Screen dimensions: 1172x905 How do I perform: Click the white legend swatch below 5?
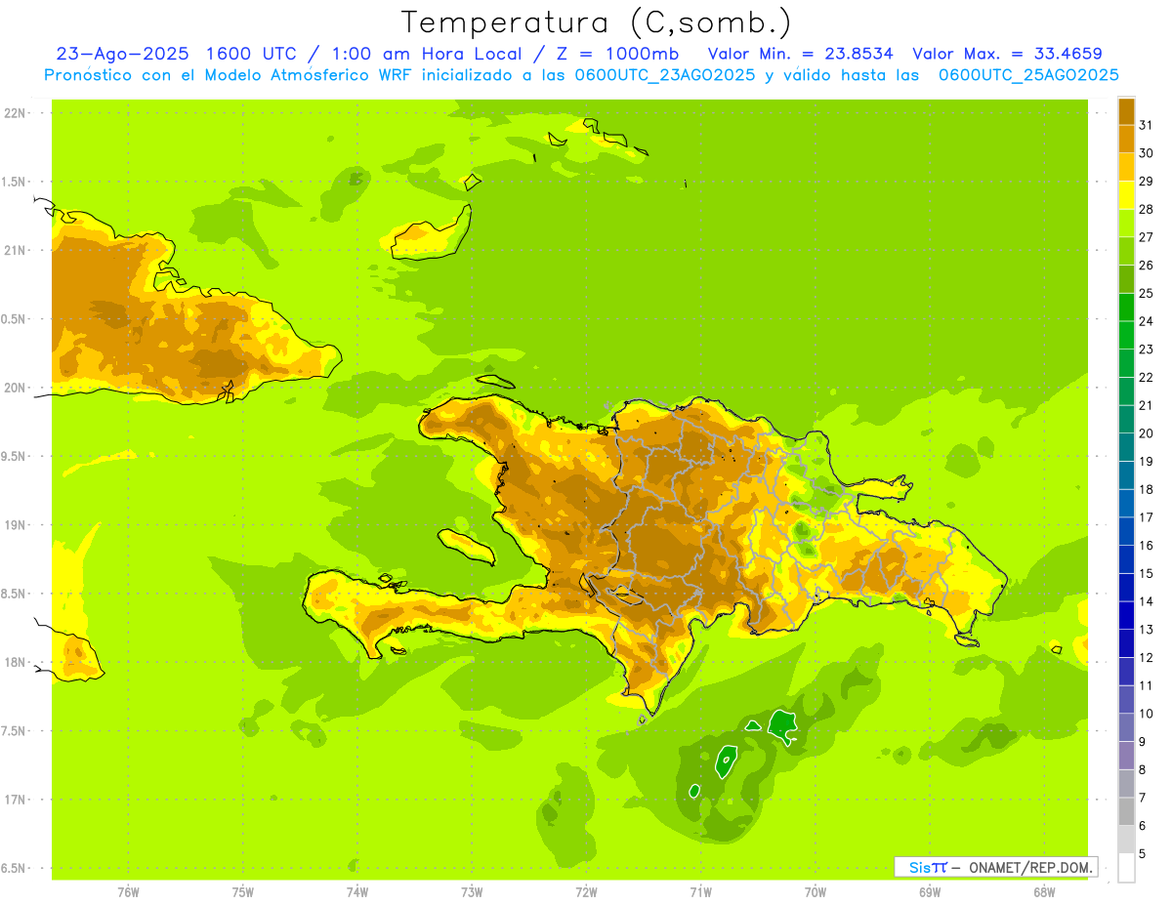tap(1126, 868)
